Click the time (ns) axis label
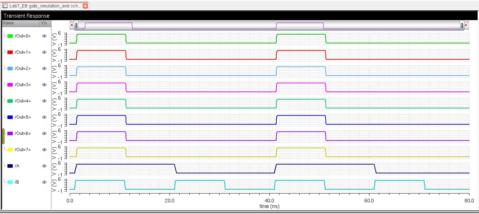The width and height of the screenshot is (479, 214). 270,206
